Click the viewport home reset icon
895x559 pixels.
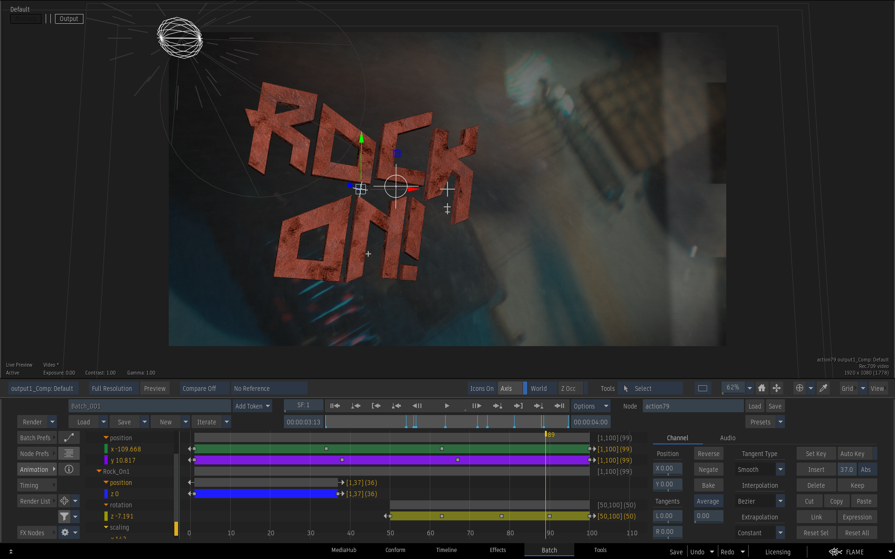click(762, 388)
